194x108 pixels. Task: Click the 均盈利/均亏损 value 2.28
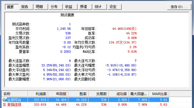click(133, 47)
